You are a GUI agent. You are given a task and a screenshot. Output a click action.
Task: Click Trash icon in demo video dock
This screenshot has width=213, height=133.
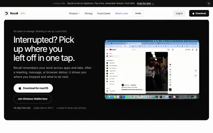(x=195, y=97)
